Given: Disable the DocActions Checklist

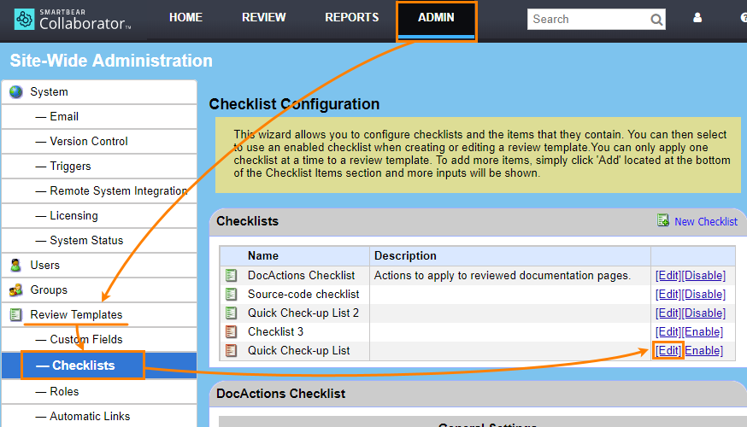Looking at the screenshot, I should pos(703,275).
